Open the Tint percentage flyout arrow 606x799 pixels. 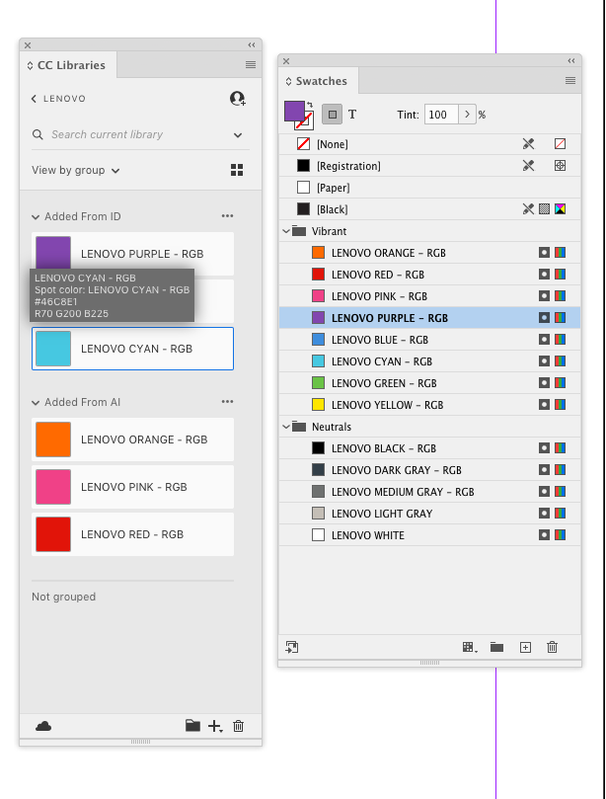pyautogui.click(x=468, y=115)
